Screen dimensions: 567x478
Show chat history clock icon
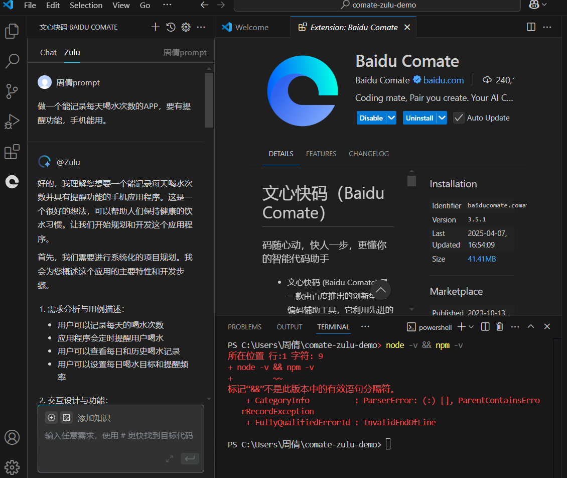(x=171, y=27)
